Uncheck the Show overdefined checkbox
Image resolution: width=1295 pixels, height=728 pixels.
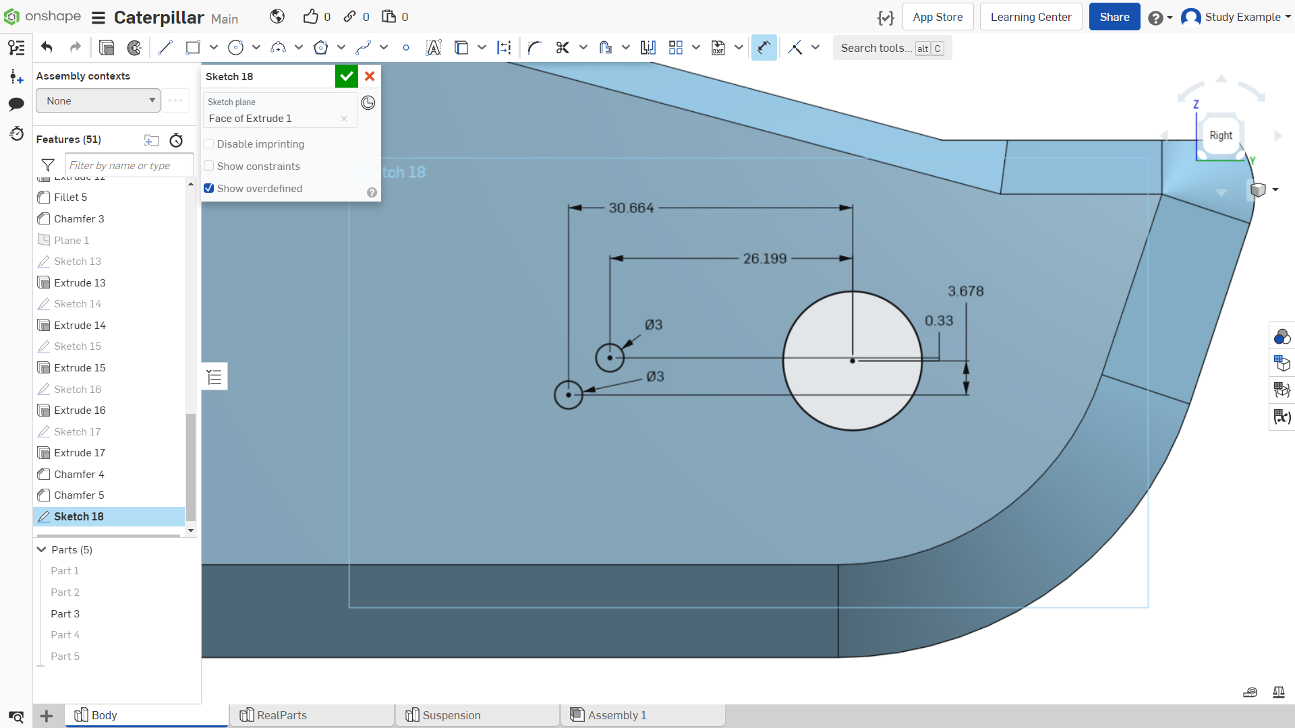click(209, 189)
